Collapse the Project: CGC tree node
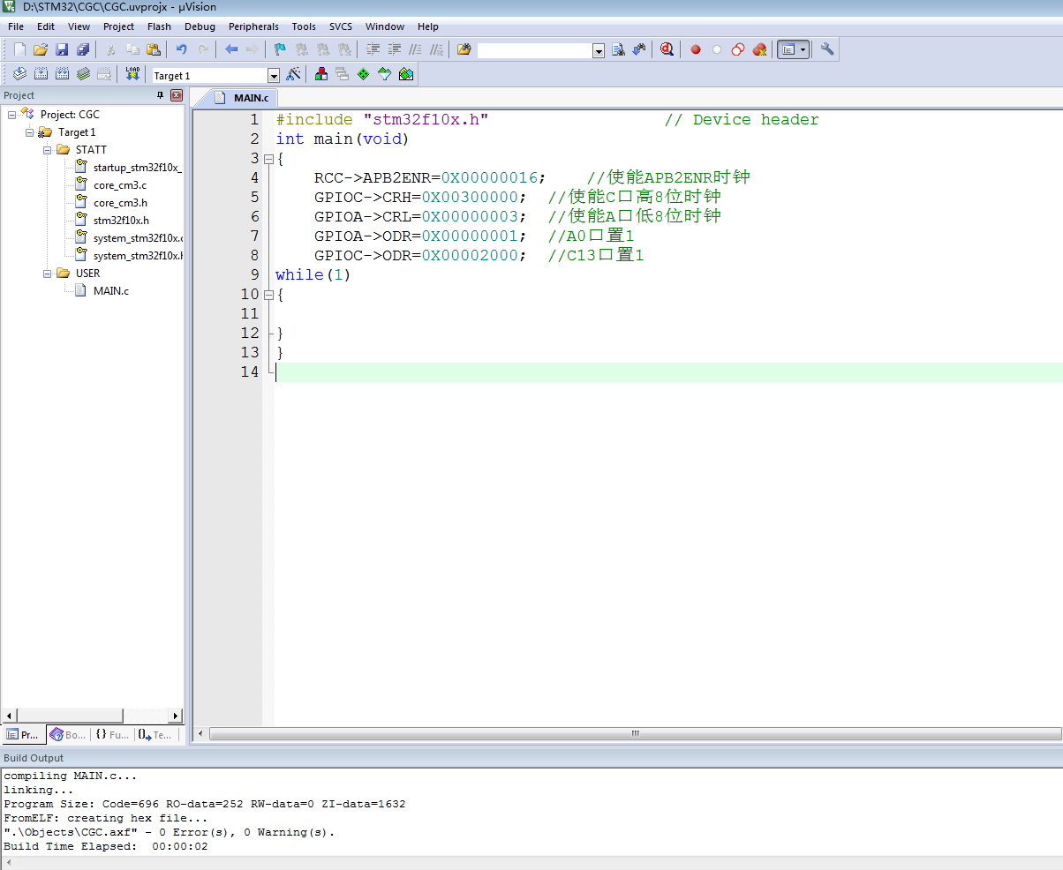Viewport: 1063px width, 870px height. [x=12, y=114]
